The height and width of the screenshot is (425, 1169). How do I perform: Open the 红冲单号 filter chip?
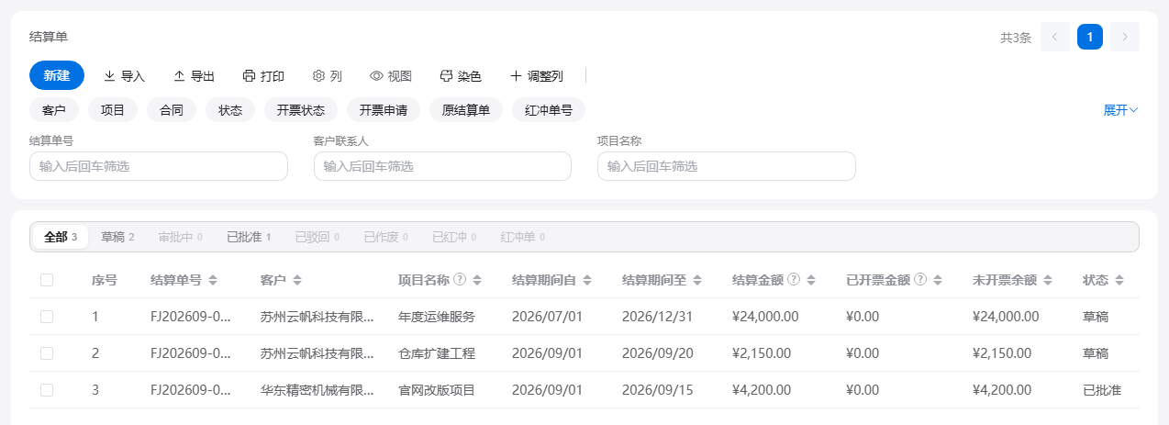click(x=549, y=110)
